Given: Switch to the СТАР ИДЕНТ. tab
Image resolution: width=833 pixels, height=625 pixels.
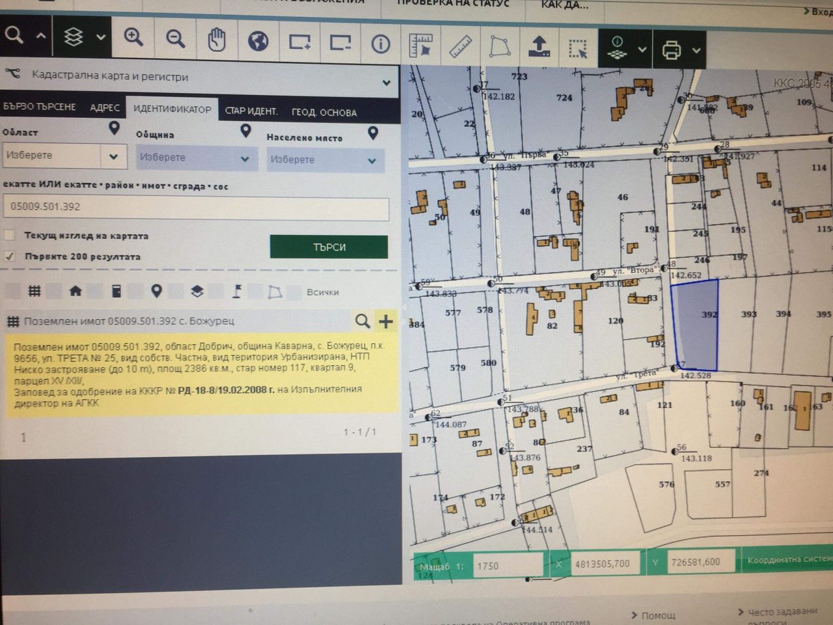Looking at the screenshot, I should (x=251, y=111).
